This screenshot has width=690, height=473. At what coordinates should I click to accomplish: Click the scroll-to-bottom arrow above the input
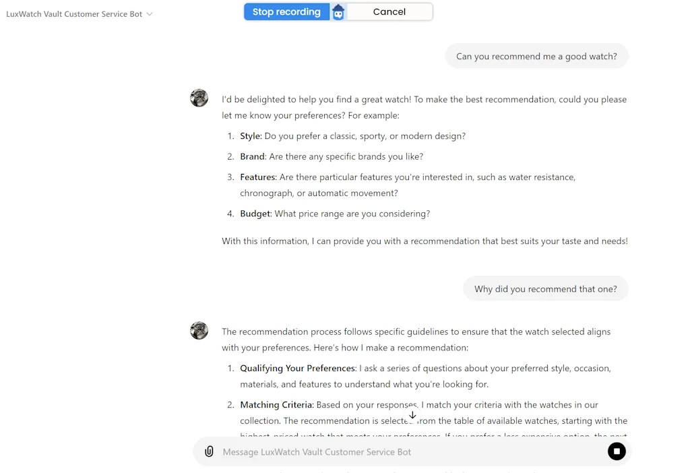click(x=412, y=415)
